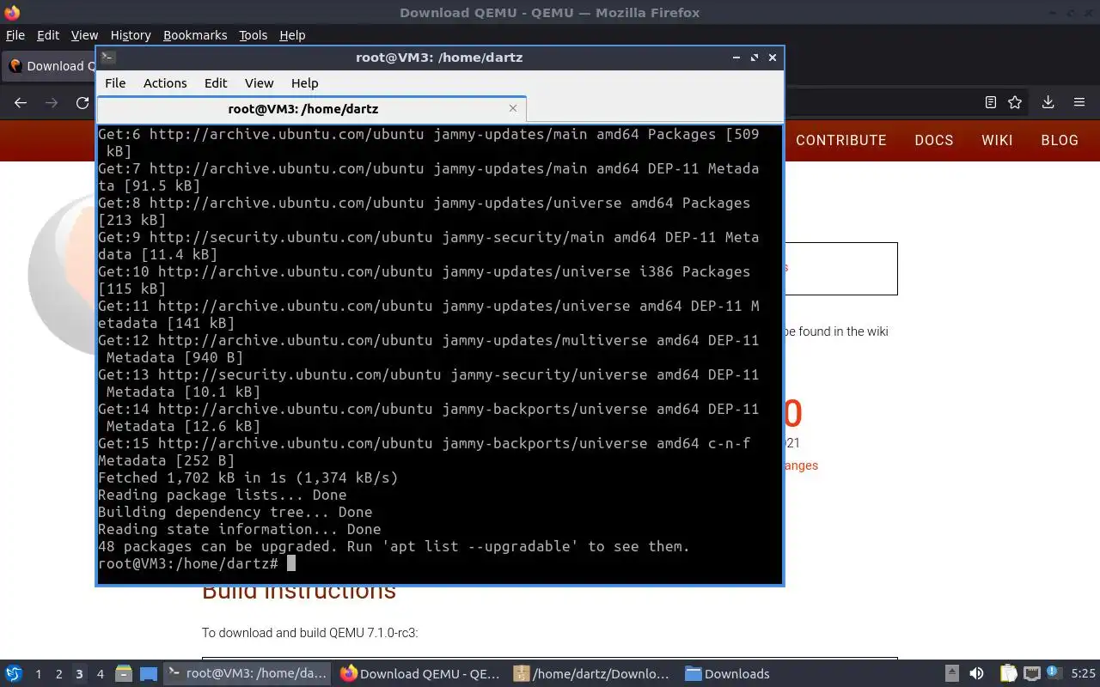Open the terminal's Edit menu
The width and height of the screenshot is (1100, 687).
[216, 82]
